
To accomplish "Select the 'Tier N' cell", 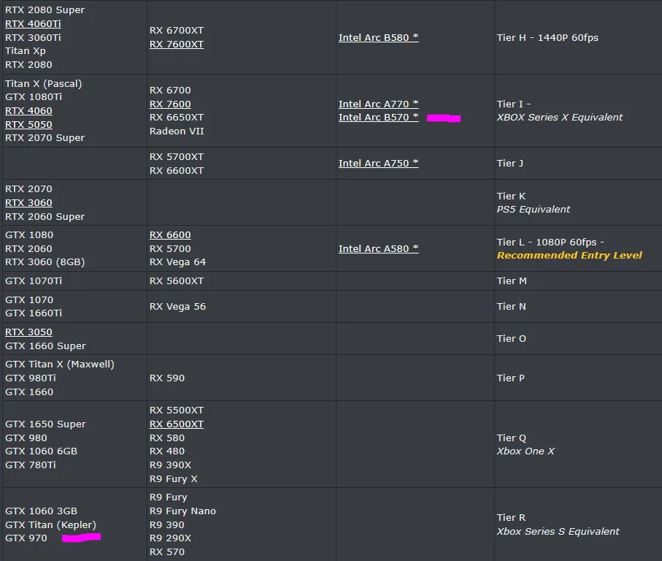I will [511, 307].
